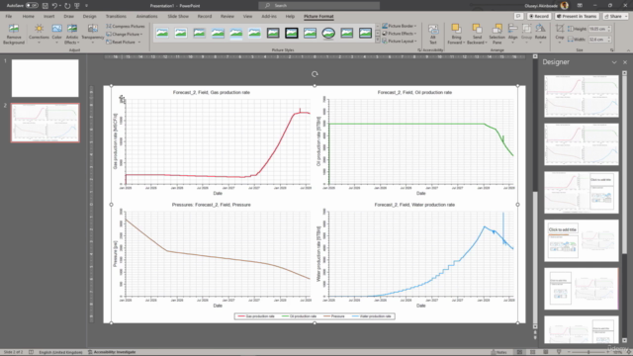Open the Transparency options
This screenshot has width=633, height=356.
(x=92, y=34)
